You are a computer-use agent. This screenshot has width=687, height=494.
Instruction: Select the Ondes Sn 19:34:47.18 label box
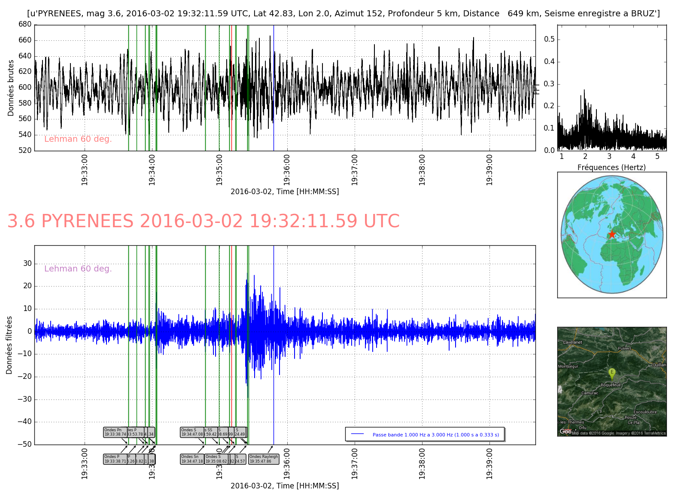click(x=192, y=459)
